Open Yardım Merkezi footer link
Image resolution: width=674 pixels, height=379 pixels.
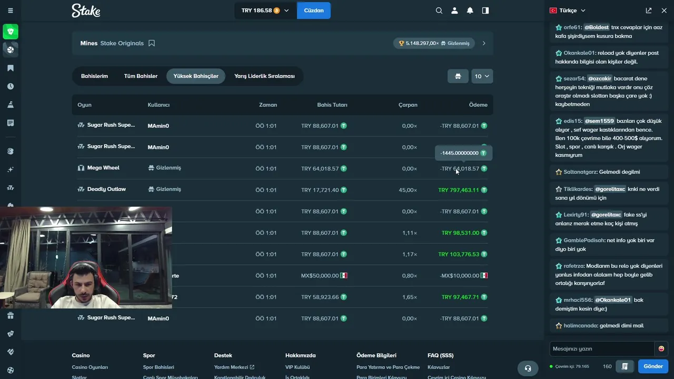[x=234, y=367]
